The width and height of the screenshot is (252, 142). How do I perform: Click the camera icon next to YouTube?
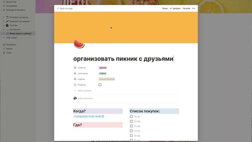(7, 25)
